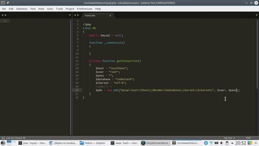Go to previous tab in left pane
Image resolution: width=259 pixels, height=146 pixels.
pyautogui.click(x=2, y=15)
